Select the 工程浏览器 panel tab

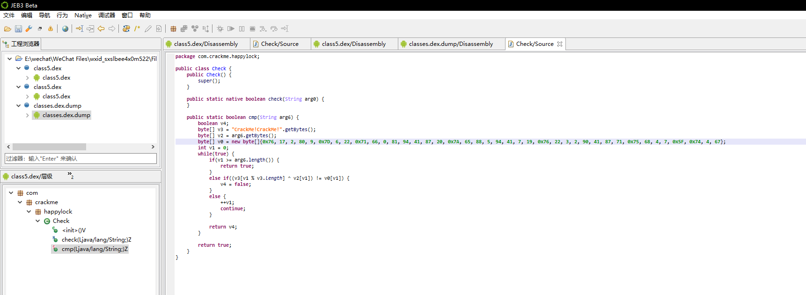(22, 44)
